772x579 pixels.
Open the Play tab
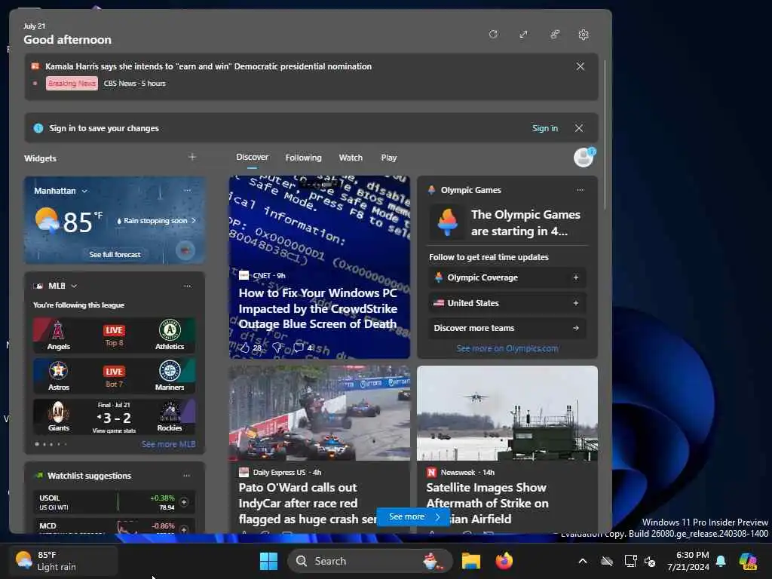(x=388, y=158)
